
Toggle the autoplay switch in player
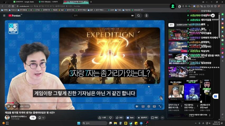[137, 106]
